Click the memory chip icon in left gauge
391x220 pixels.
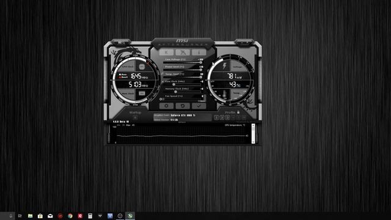[142, 94]
